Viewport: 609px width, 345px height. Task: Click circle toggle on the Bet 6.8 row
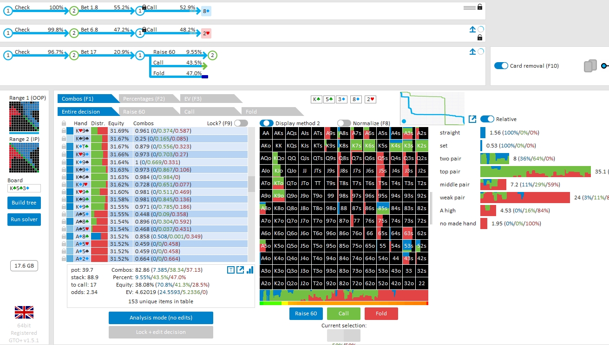click(481, 29)
